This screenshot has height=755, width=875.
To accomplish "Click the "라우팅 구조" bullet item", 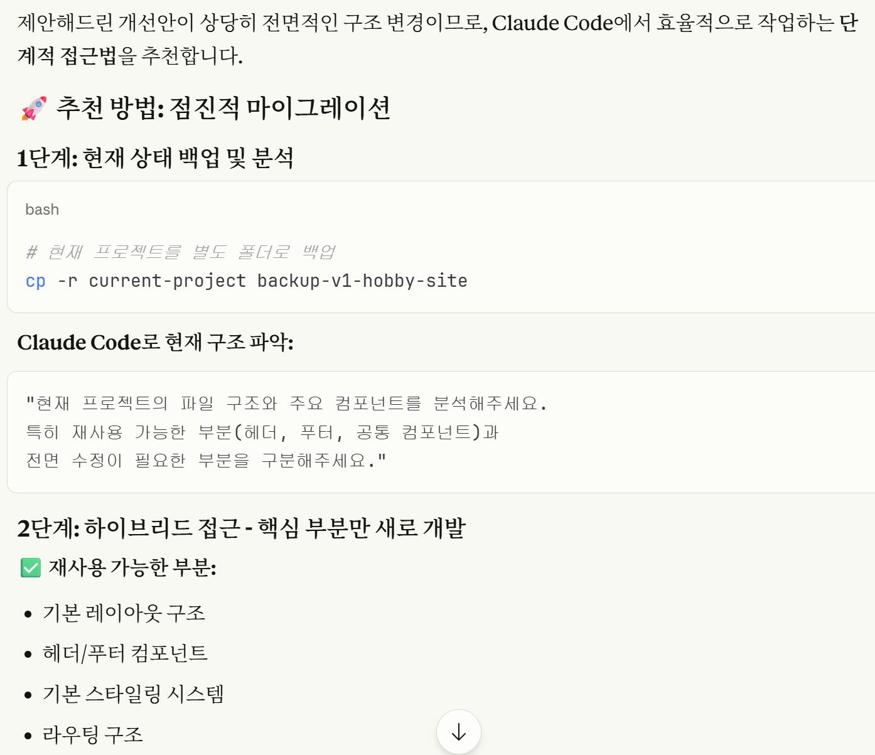I will click(93, 734).
